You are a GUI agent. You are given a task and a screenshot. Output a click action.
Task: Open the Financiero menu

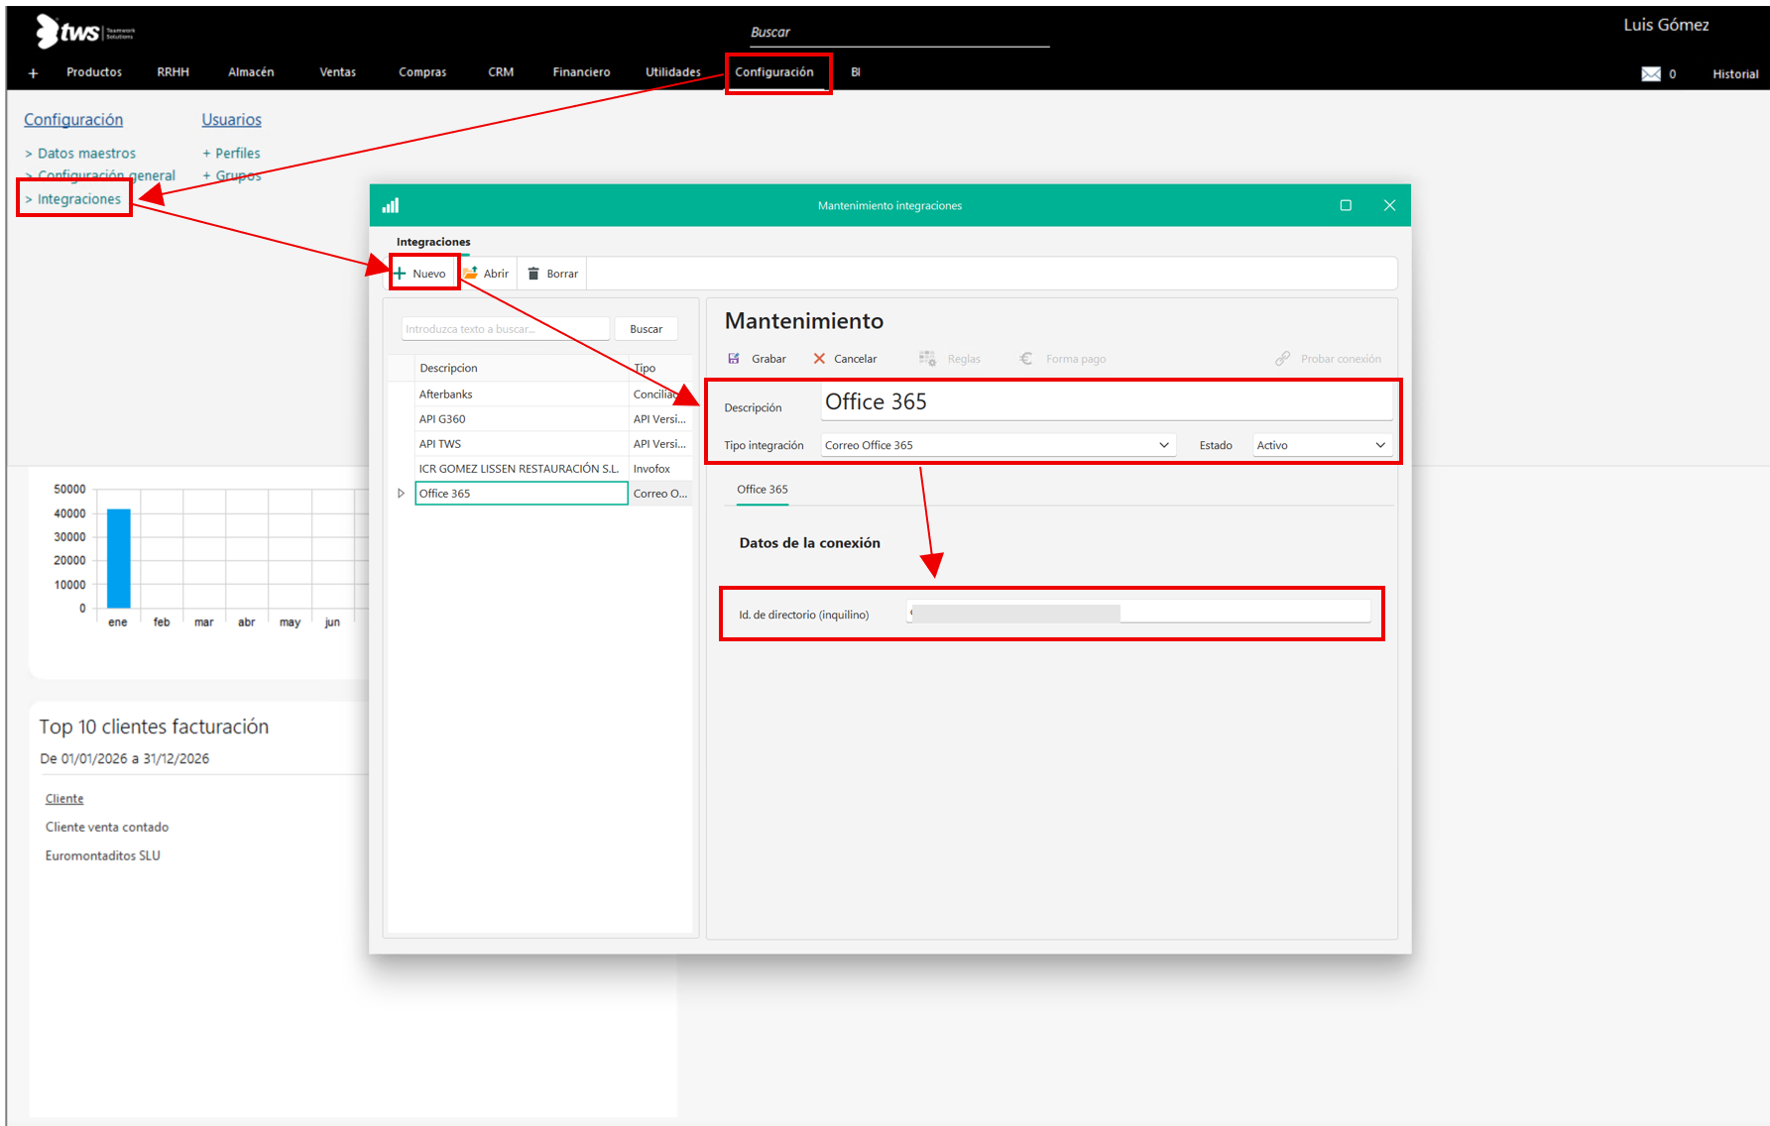tap(581, 72)
